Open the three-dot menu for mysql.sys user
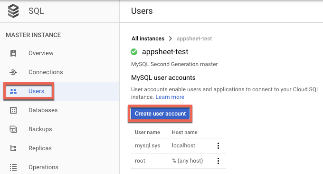 [x=218, y=146]
